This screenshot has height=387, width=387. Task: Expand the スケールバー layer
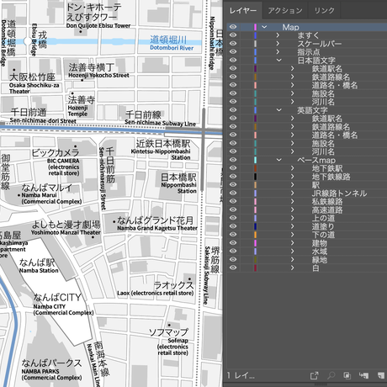tap(278, 44)
